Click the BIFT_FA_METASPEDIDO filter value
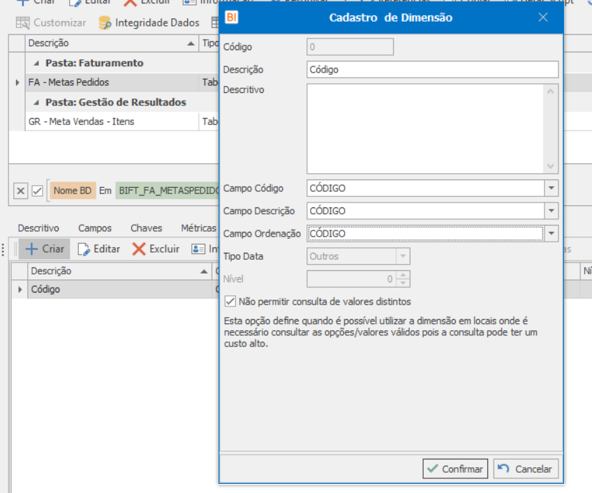 (x=168, y=191)
